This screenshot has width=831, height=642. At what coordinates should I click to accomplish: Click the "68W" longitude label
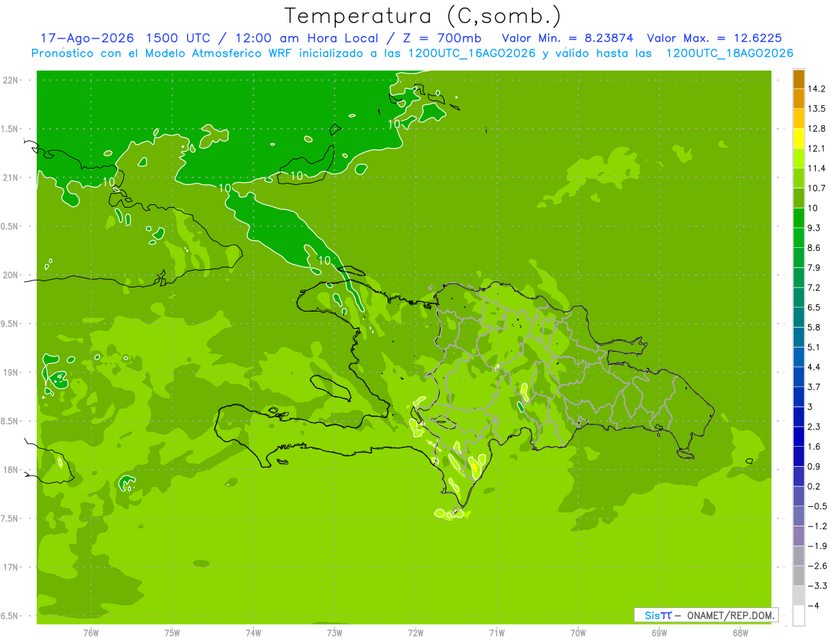tap(740, 633)
